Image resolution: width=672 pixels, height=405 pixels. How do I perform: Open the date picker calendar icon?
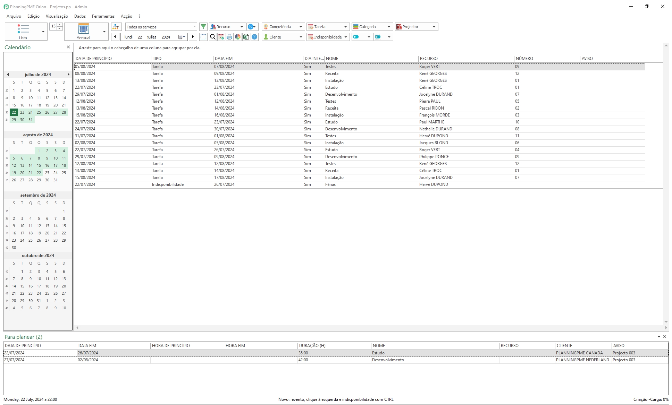[x=182, y=37]
